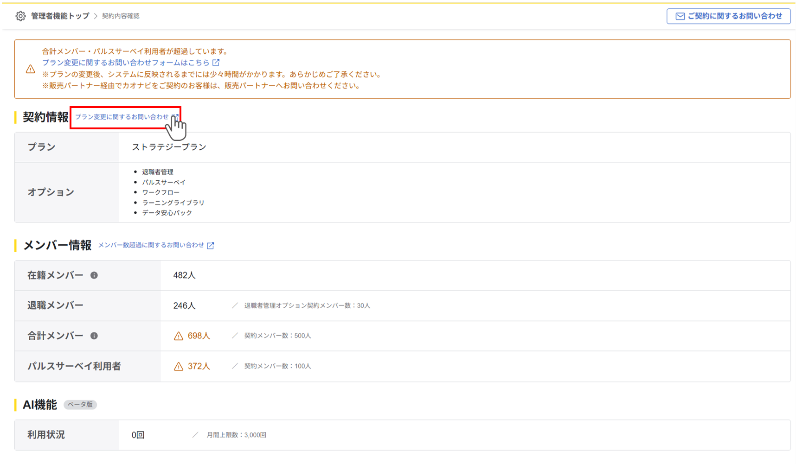The height and width of the screenshot is (464, 796).
Task: Click the info icon next to 在籍メンバー
Action: pyautogui.click(x=94, y=275)
